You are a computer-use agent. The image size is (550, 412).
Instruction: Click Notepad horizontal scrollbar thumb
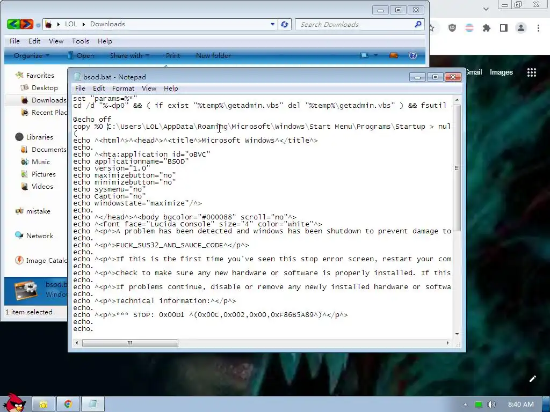(x=130, y=343)
